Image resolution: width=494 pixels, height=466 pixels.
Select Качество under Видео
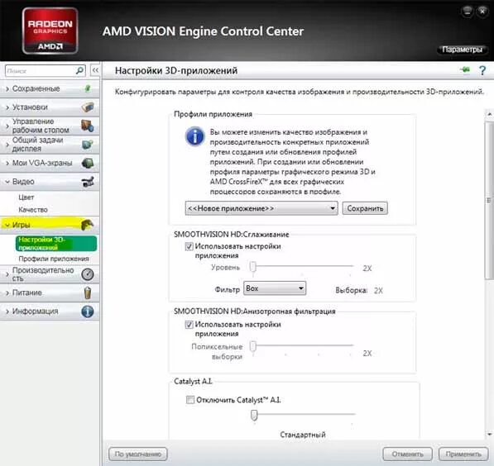pyautogui.click(x=33, y=210)
